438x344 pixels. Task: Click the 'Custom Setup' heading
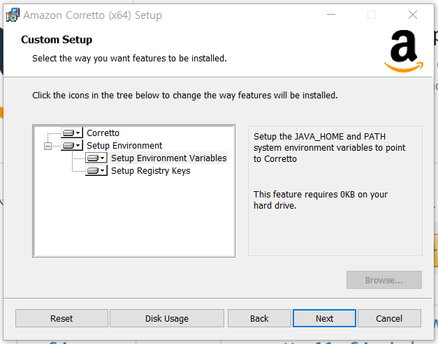coord(57,40)
